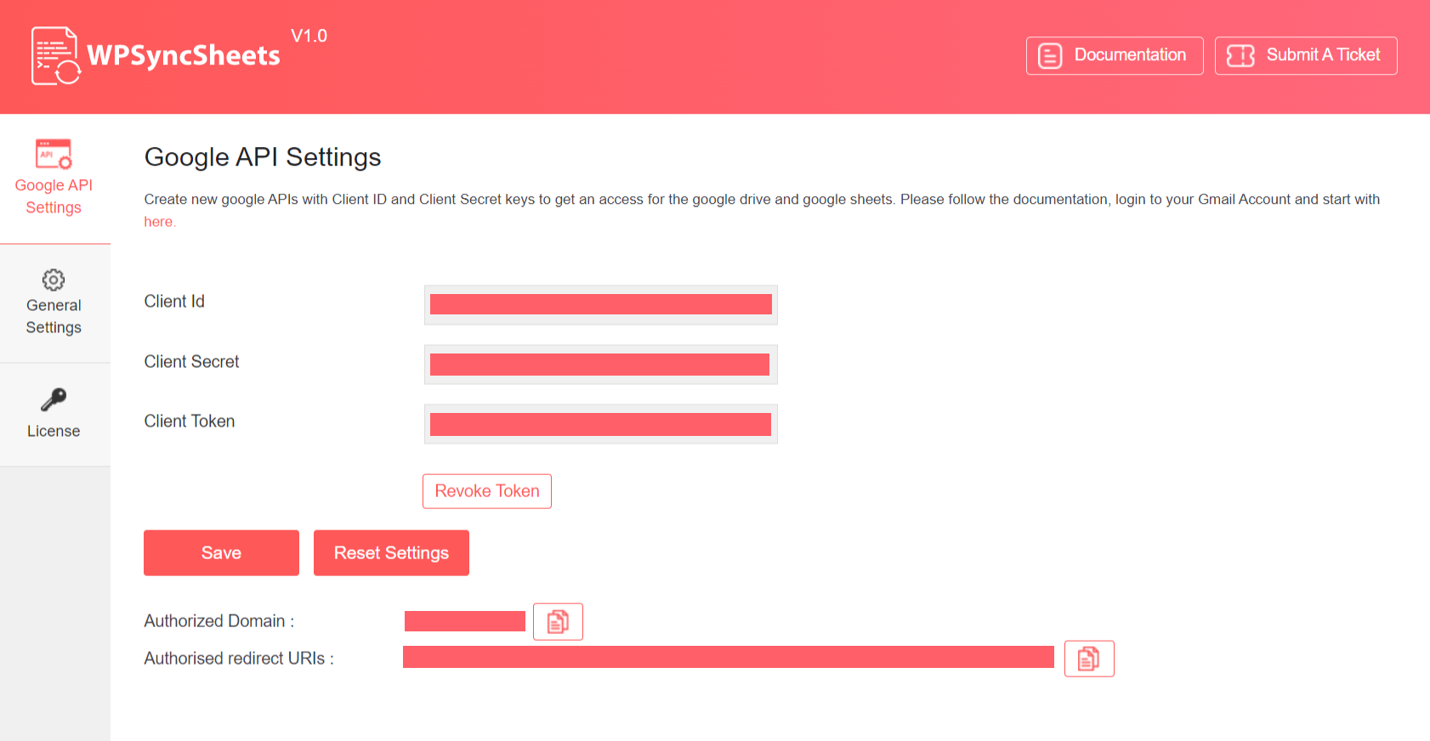Switch to License tab
Screen dimensions: 1430x741
tap(55, 415)
